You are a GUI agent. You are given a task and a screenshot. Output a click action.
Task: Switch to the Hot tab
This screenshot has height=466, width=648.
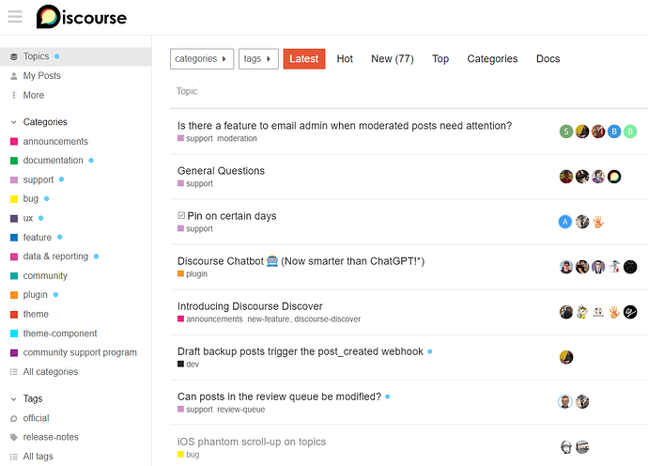click(x=345, y=58)
